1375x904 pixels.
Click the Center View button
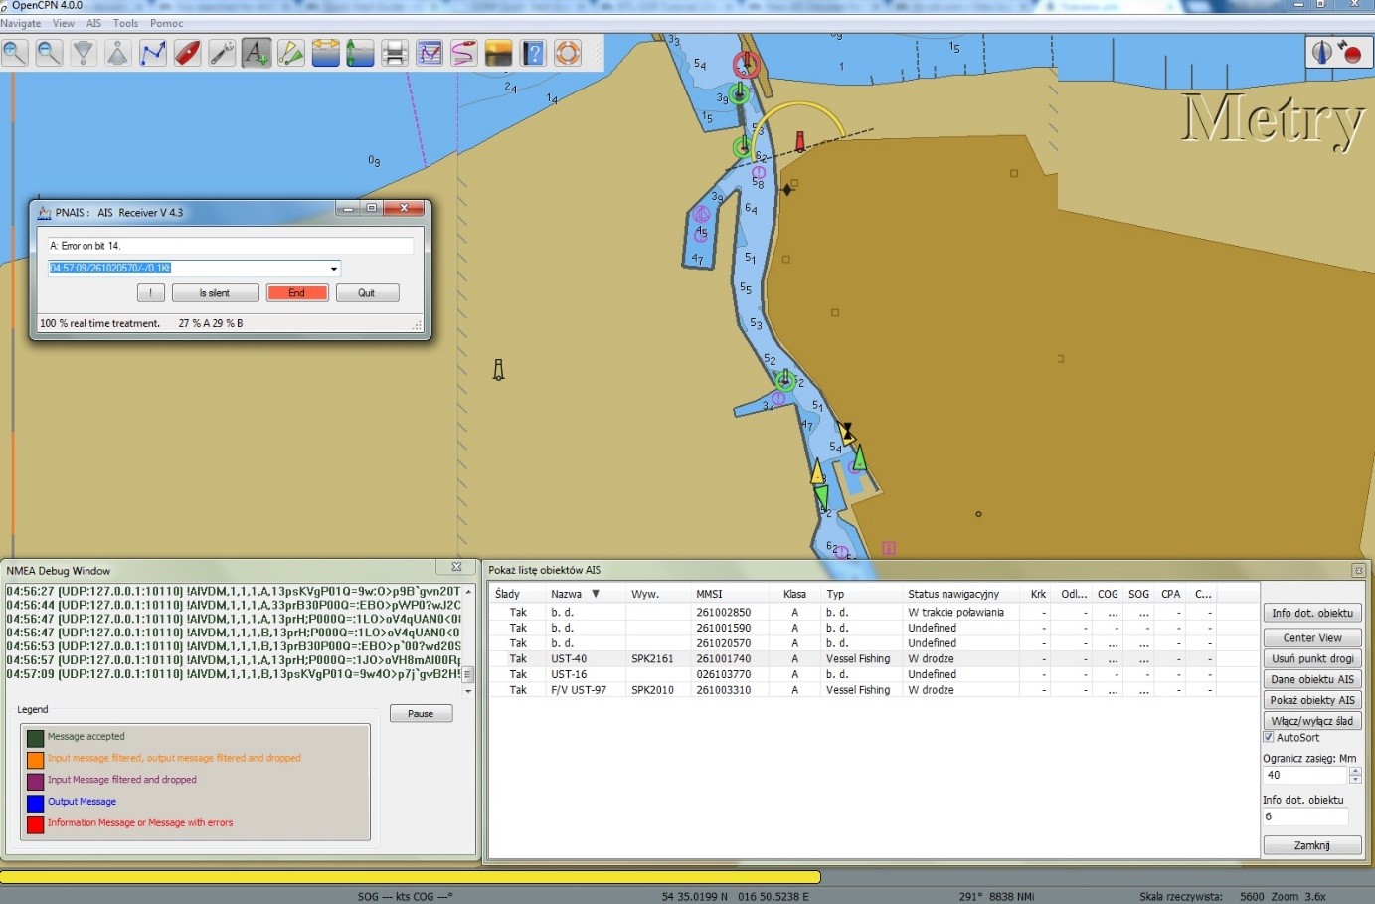[x=1311, y=638]
